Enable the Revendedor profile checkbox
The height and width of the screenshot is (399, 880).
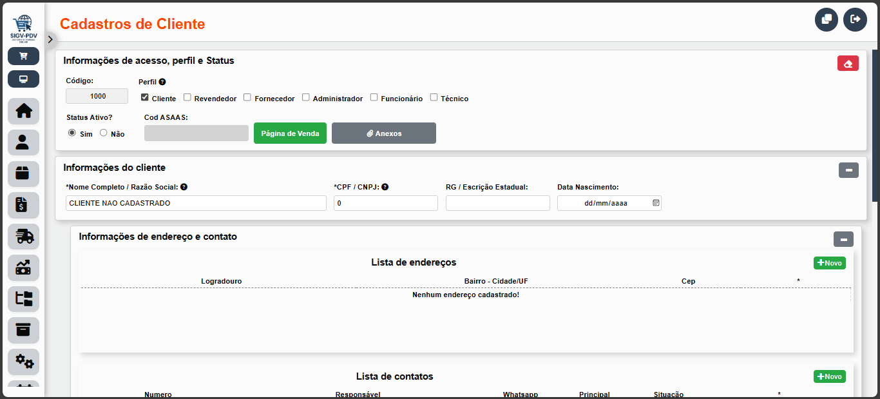(x=187, y=97)
